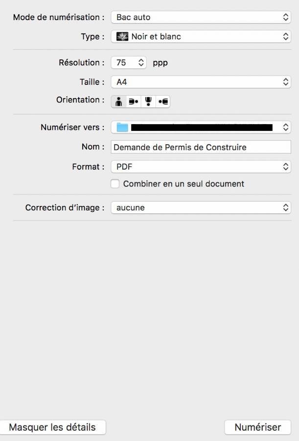Viewport: 299px width, 441px height.
Task: Select the fourth orientation icon, figure facing left
Action: point(163,102)
